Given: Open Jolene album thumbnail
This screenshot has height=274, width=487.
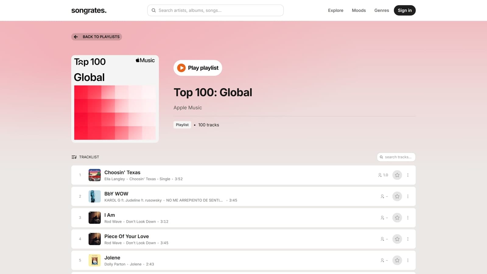Looking at the screenshot, I should pyautogui.click(x=95, y=260).
